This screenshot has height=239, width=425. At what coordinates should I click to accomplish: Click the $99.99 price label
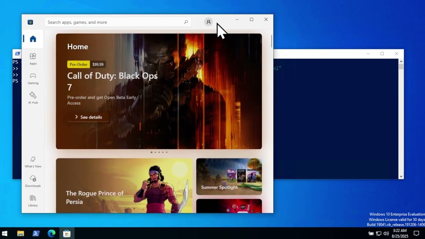(98, 64)
